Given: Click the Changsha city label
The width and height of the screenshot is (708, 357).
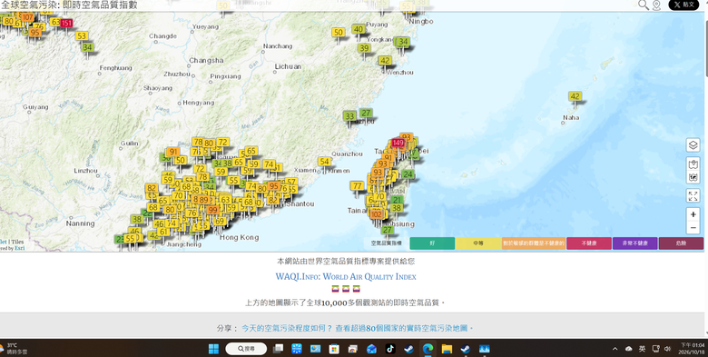Looking at the screenshot, I should tap(206, 60).
